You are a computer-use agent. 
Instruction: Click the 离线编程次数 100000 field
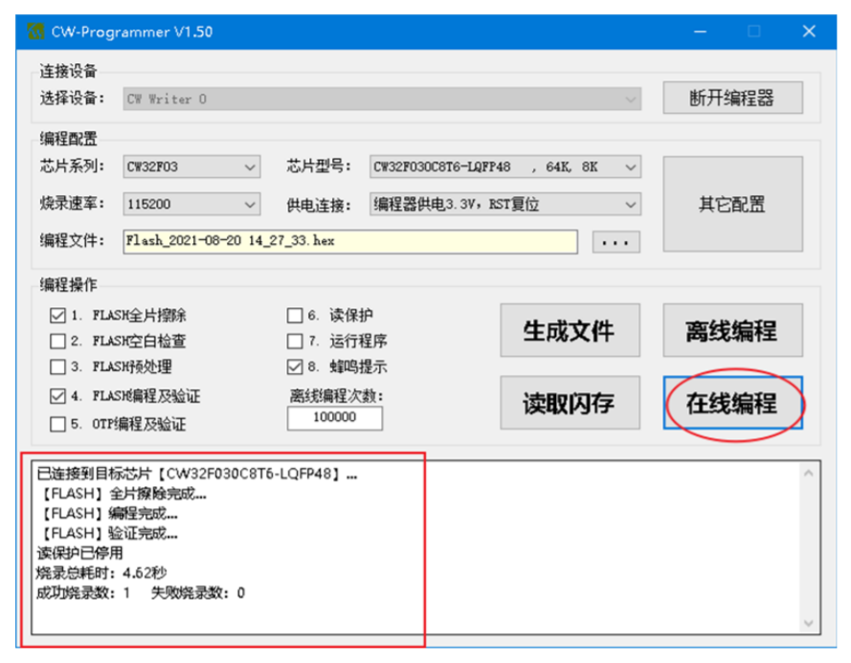coord(335,418)
